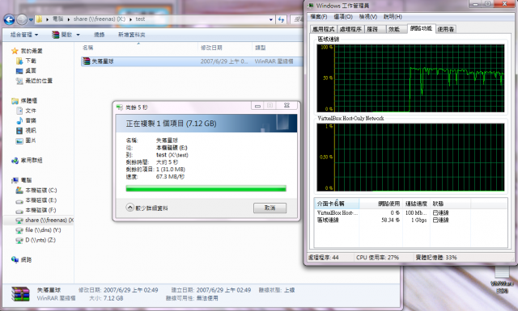Select 媒體櫃 libraries in the sidebar
Image resolution: width=518 pixels, height=311 pixels.
(24, 101)
